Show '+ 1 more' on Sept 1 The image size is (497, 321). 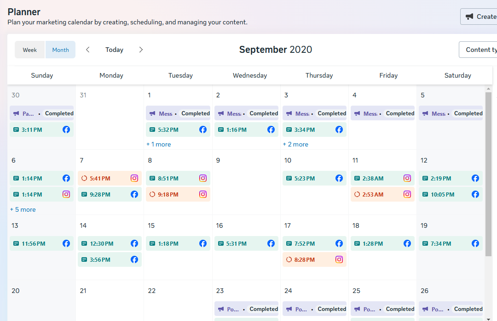tap(159, 144)
